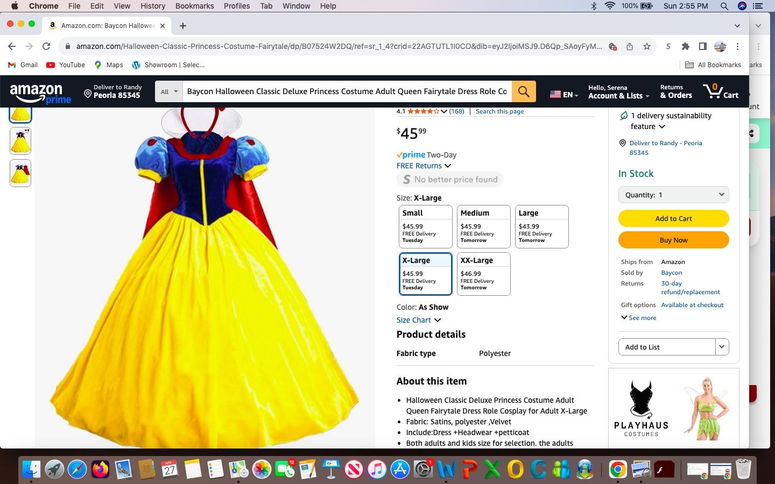Screen dimensions: 775x484
Task: Open the View menu
Action: click(x=122, y=6)
